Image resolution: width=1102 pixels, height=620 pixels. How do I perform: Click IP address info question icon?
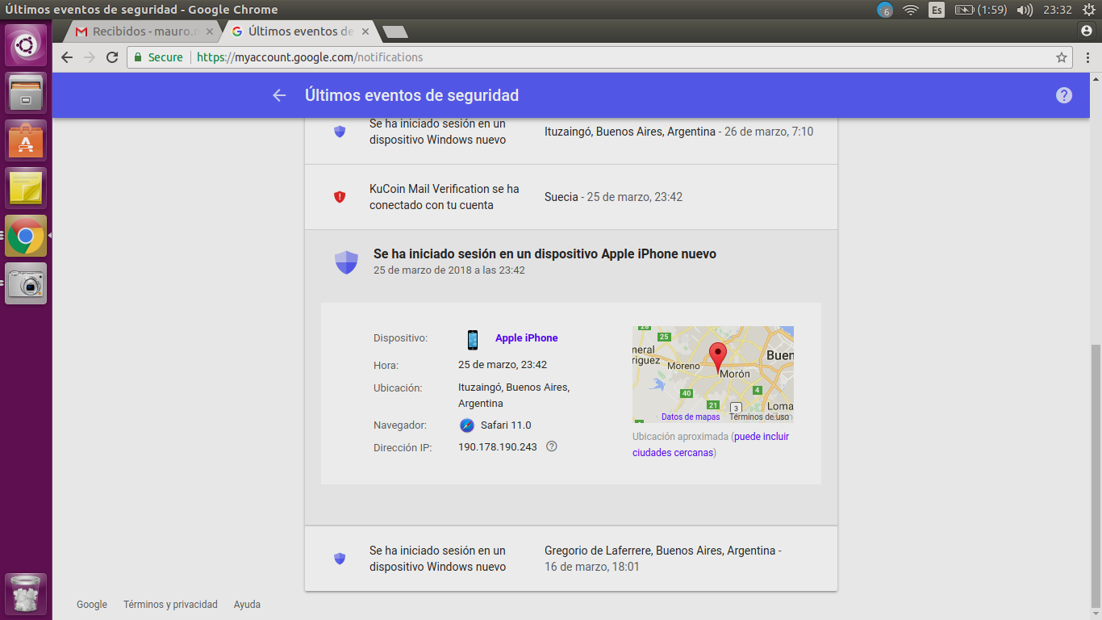click(552, 446)
